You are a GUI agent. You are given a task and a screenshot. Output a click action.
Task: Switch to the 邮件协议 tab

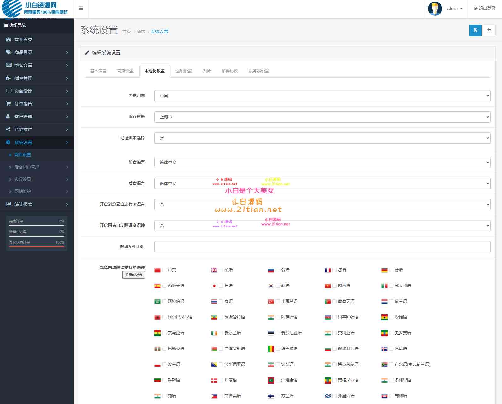tap(230, 71)
